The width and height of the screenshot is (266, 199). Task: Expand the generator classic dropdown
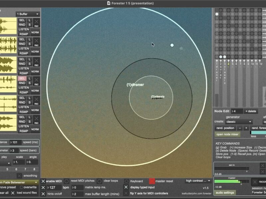[239, 122]
